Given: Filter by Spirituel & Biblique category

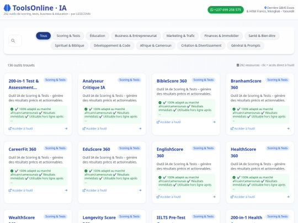Looking at the screenshot, I should (70, 46).
